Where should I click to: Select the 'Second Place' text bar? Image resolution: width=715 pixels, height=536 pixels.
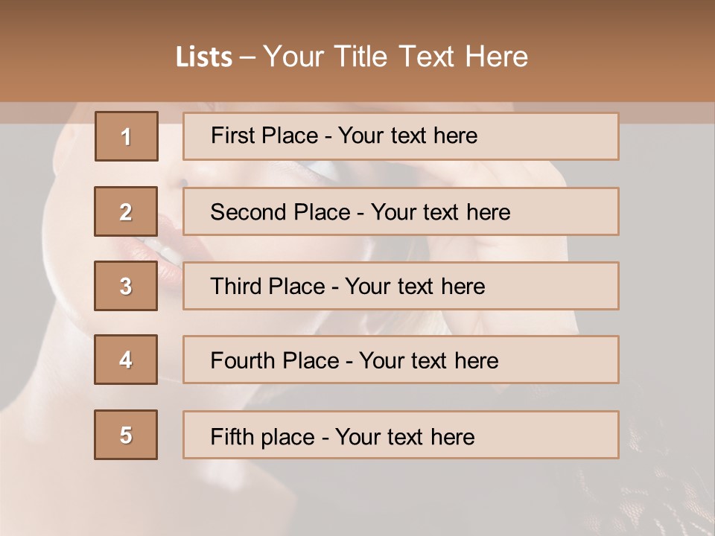coord(401,211)
